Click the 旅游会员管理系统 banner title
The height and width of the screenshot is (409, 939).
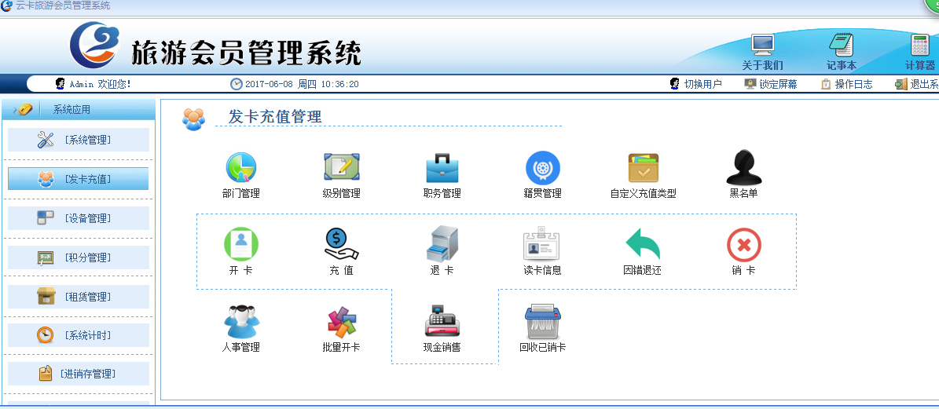click(x=245, y=52)
